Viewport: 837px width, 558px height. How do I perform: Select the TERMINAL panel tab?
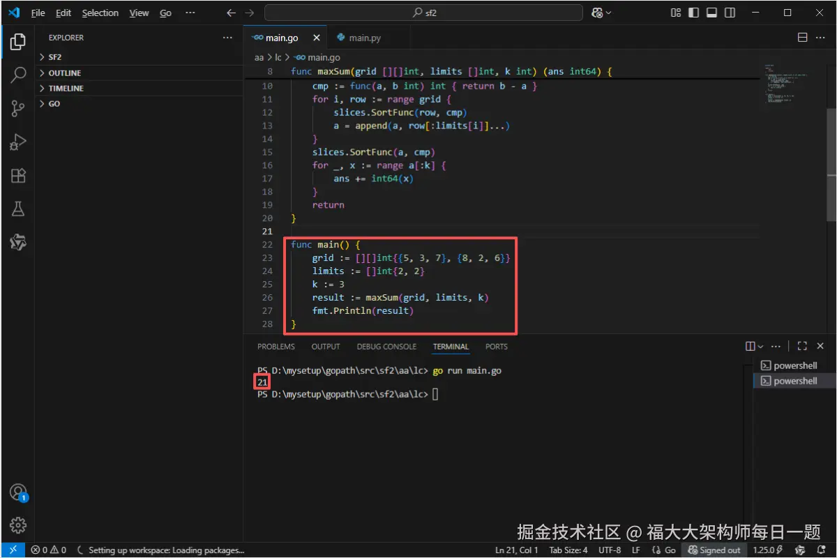pyautogui.click(x=451, y=347)
